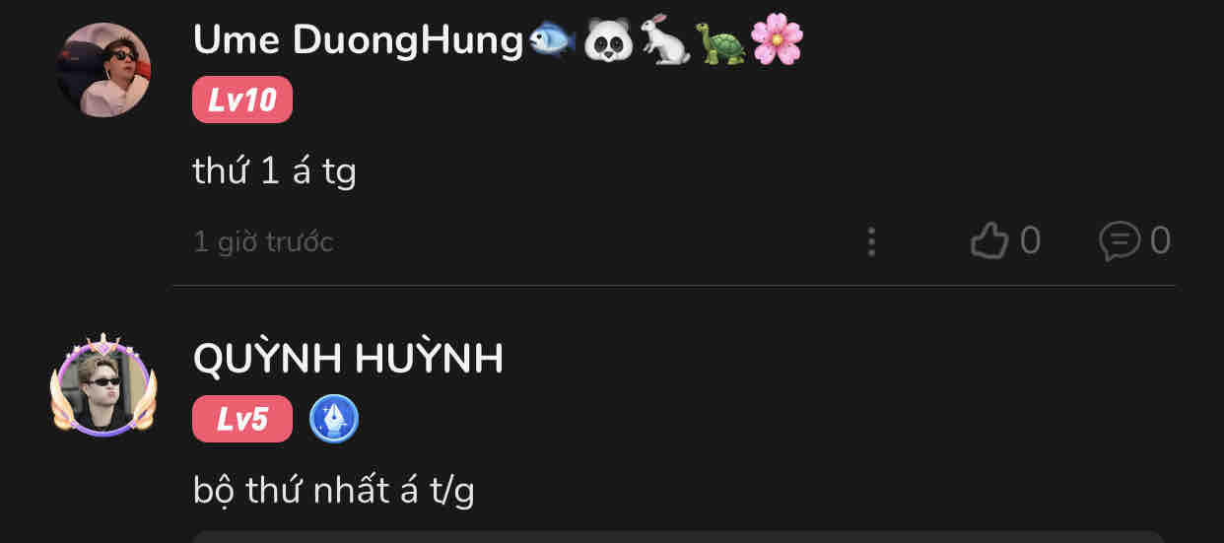Open QUỲNH HUỲNH's framed avatar
The image size is (1224, 543).
pyautogui.click(x=103, y=385)
